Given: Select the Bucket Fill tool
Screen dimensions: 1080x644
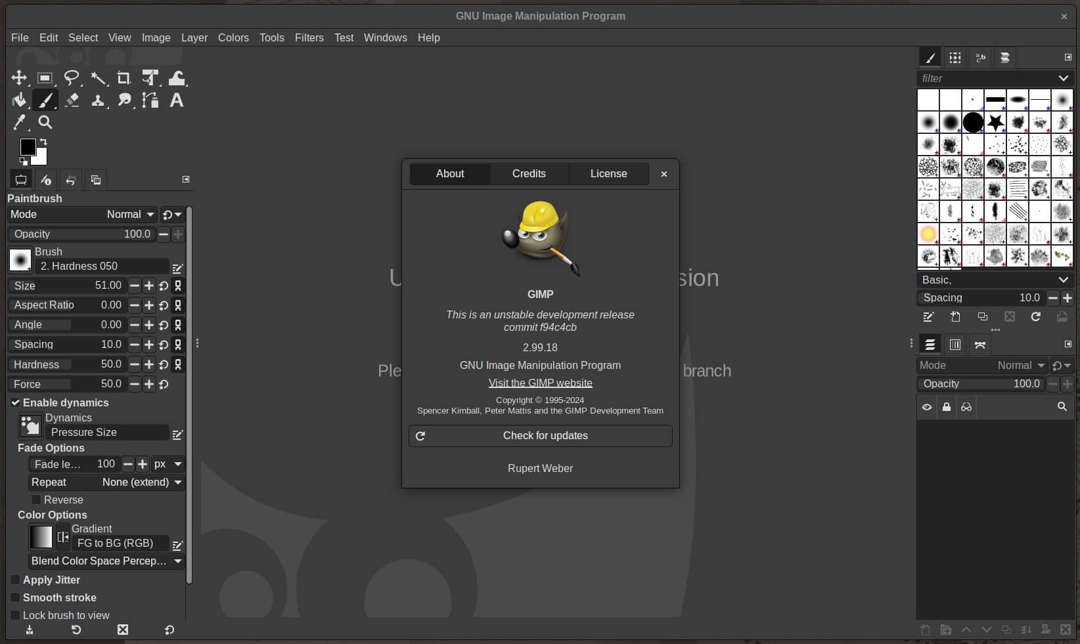Looking at the screenshot, I should coord(19,100).
